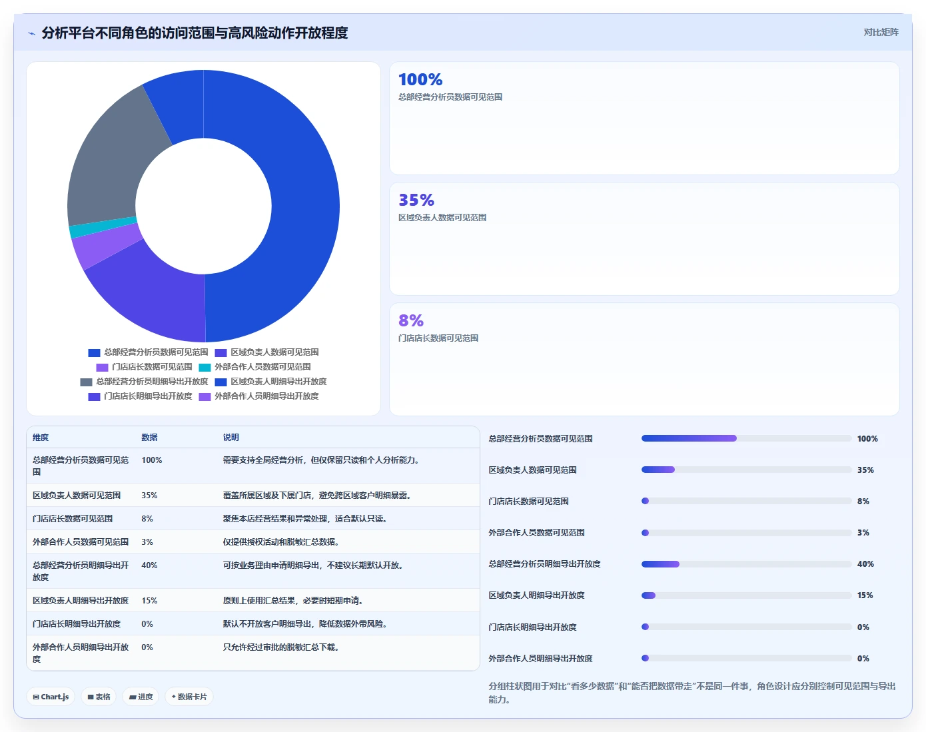Open the 8% 门店店长 data card
The height and width of the screenshot is (732, 926).
click(644, 360)
